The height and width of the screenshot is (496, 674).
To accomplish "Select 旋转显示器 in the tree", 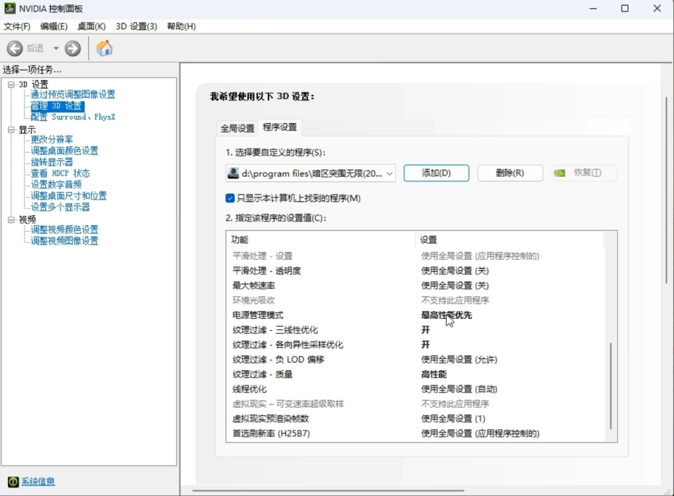I will point(51,162).
